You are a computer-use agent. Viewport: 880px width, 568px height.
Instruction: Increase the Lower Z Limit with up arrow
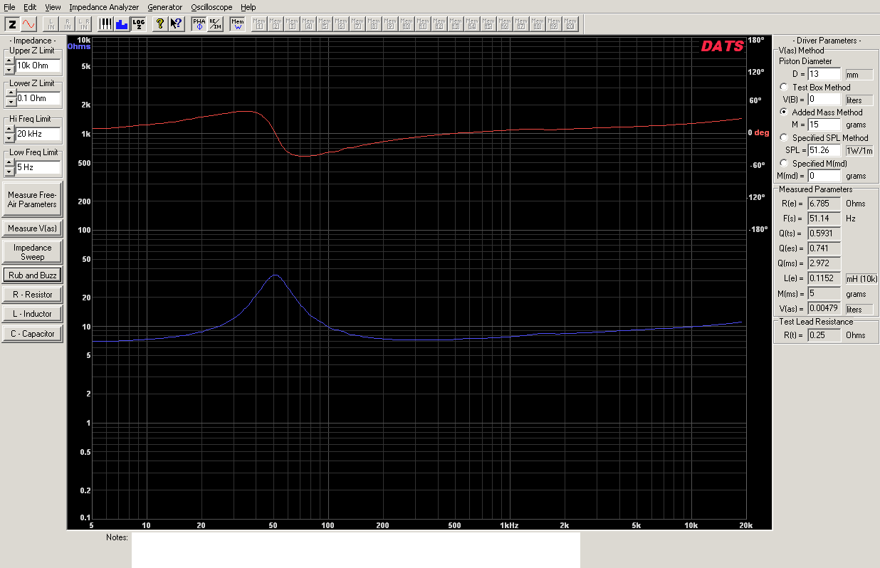pyautogui.click(x=9, y=94)
